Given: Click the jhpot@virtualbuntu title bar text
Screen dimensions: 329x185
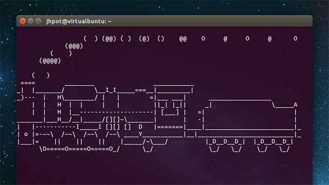Looking at the screenshot, I should click(x=79, y=22).
